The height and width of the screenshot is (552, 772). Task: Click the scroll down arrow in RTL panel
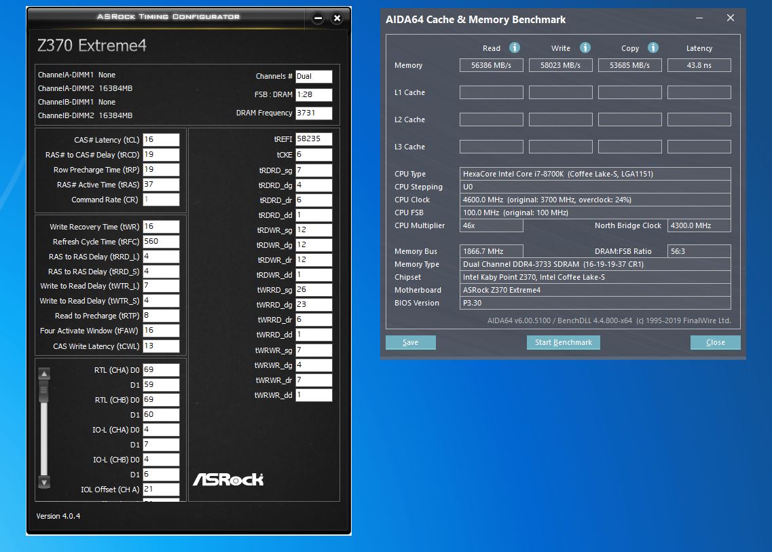44,482
